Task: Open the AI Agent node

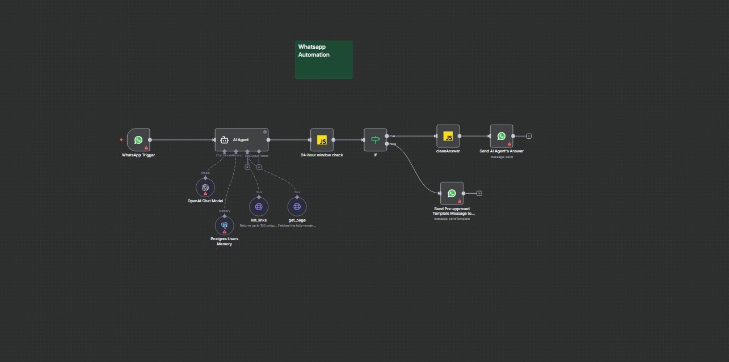Action: click(241, 140)
